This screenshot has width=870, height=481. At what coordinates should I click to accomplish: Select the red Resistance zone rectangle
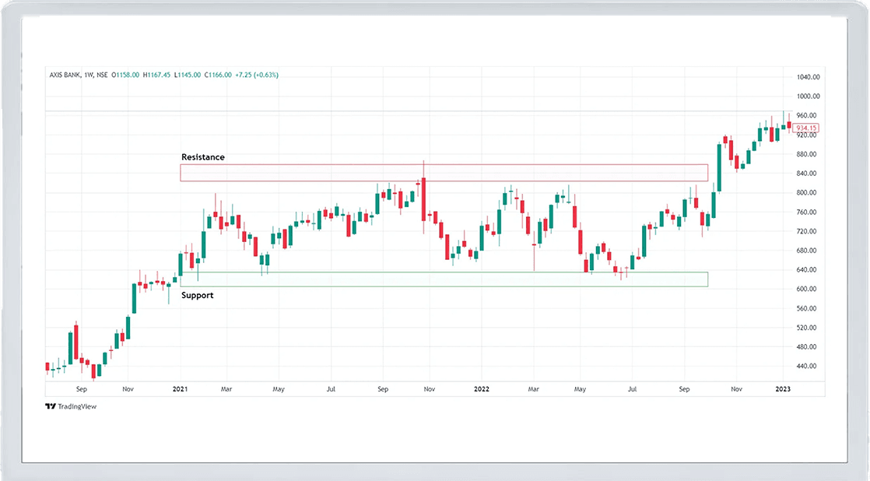point(444,173)
